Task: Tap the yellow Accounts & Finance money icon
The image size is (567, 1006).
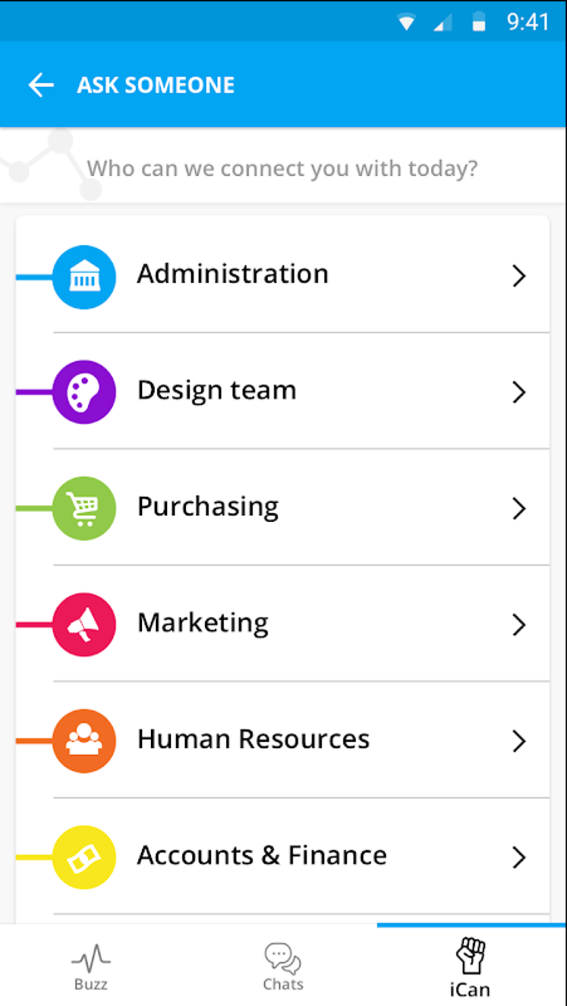Action: click(x=84, y=857)
